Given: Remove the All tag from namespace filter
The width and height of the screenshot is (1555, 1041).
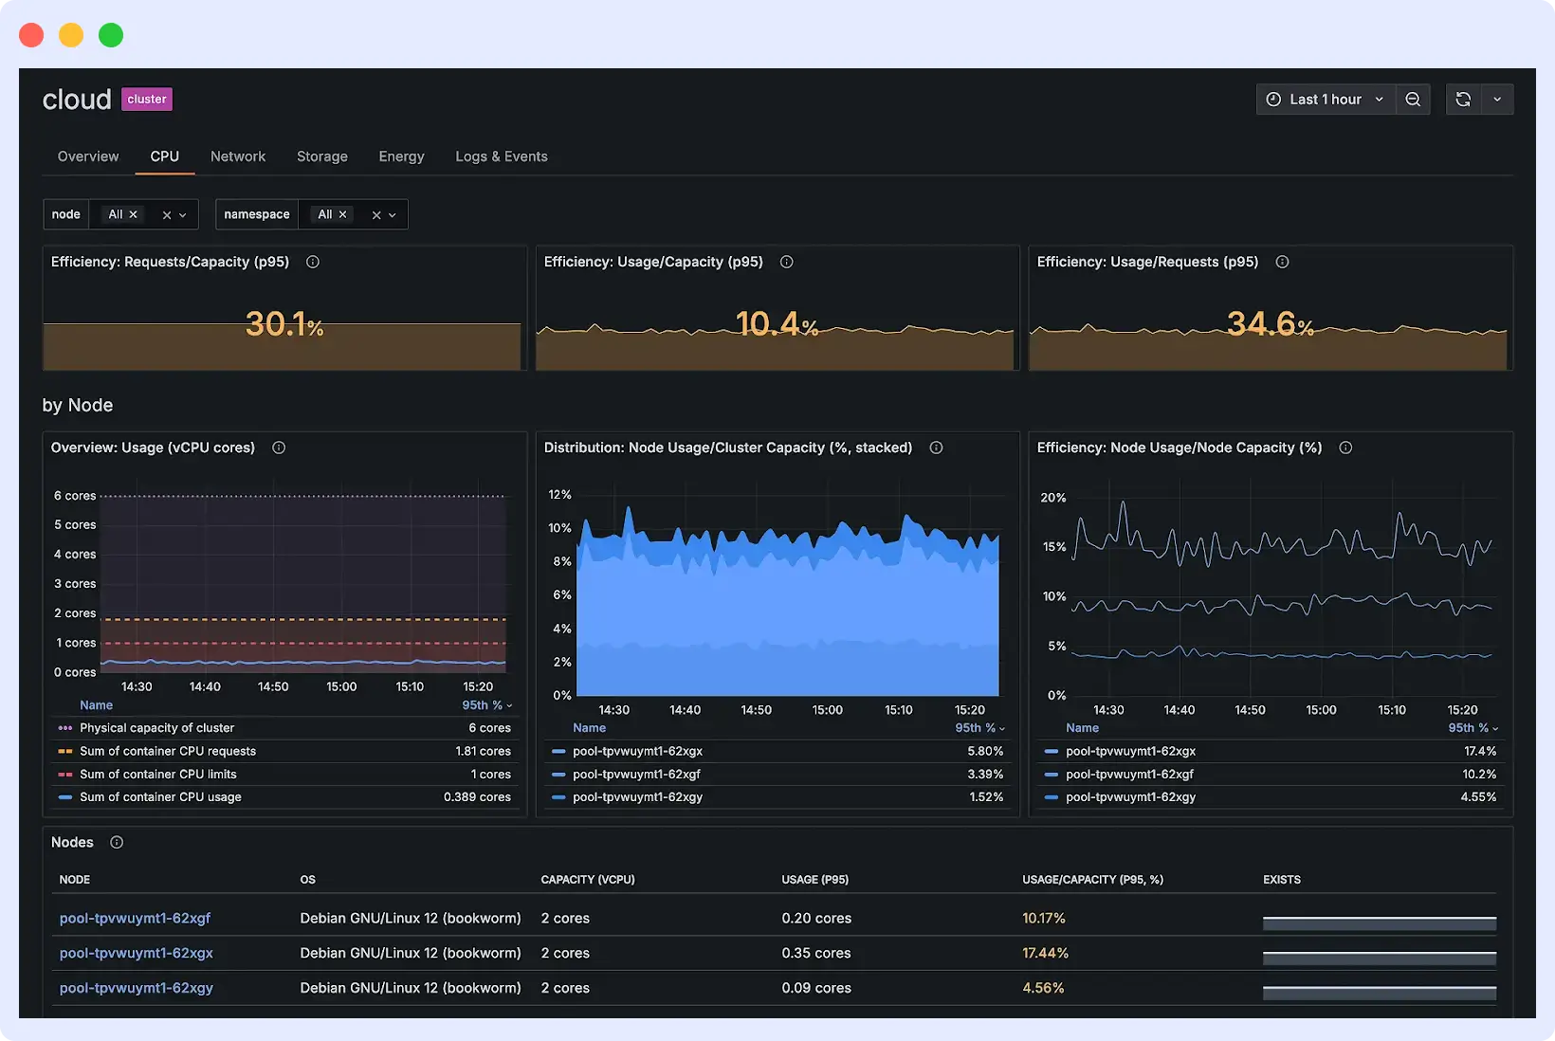Looking at the screenshot, I should click(343, 214).
